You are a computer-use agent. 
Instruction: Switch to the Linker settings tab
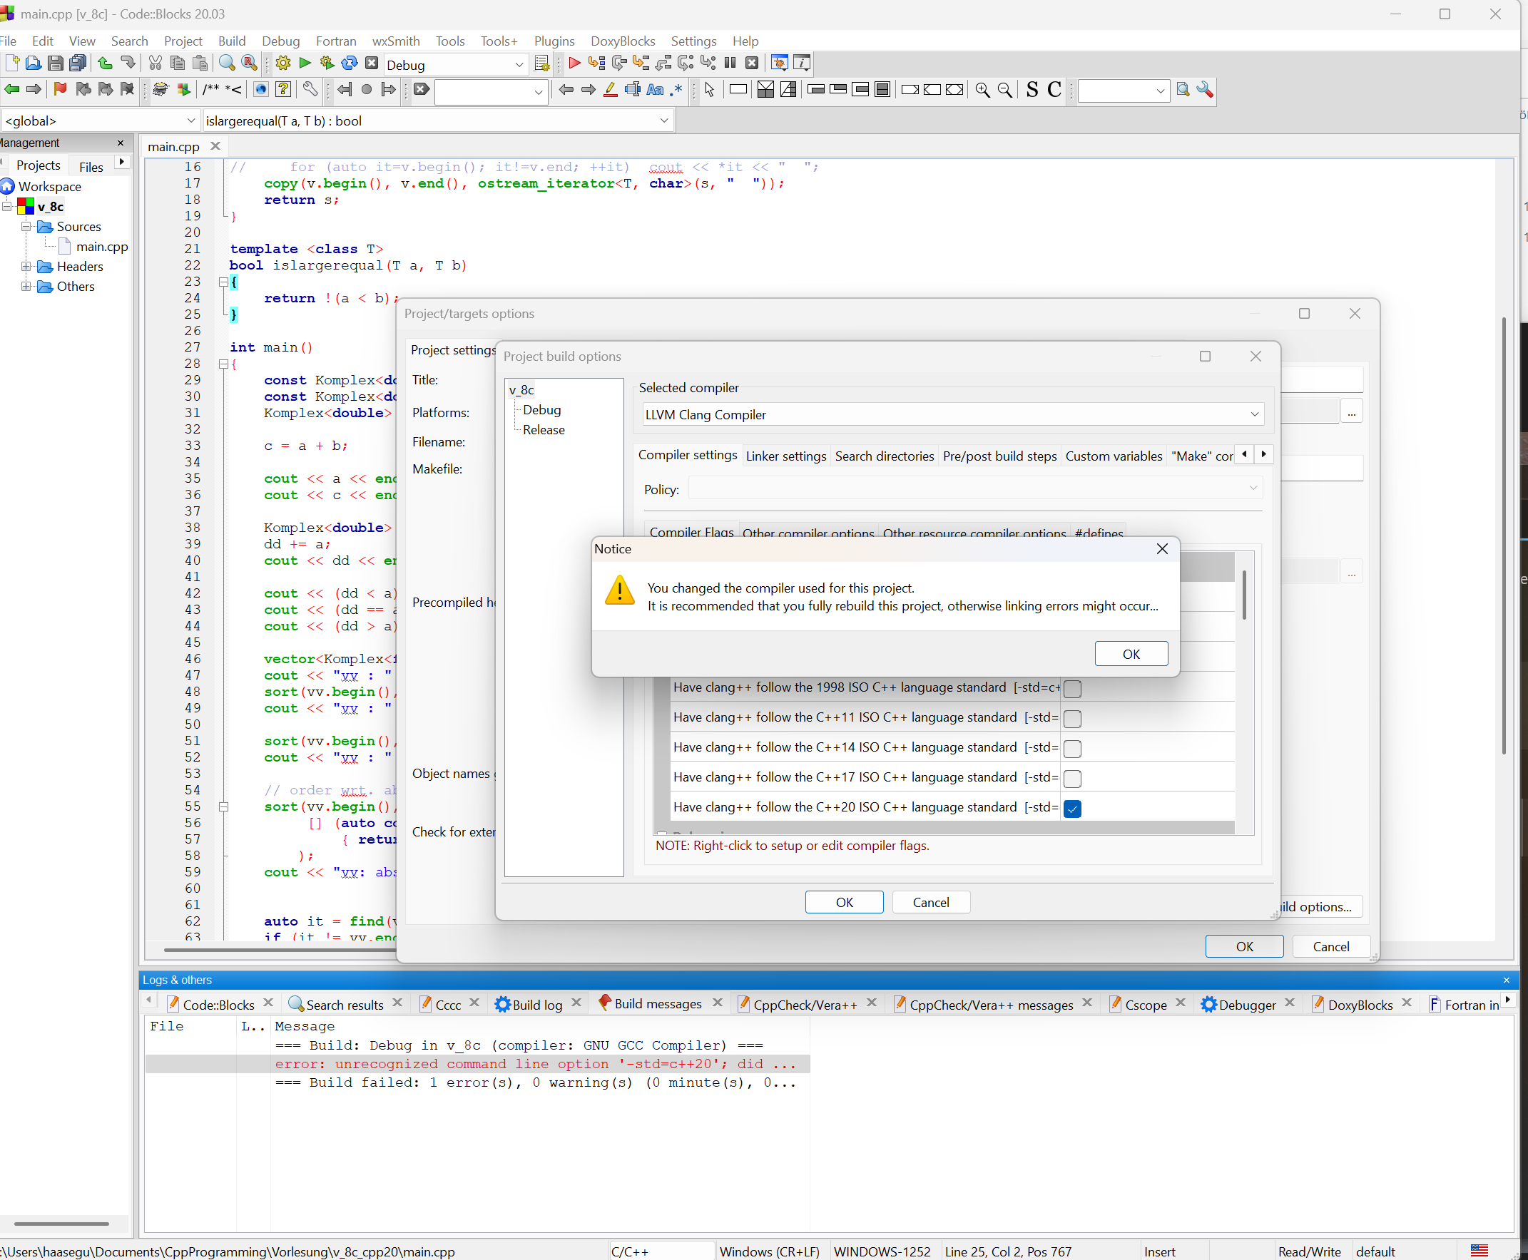click(x=785, y=456)
